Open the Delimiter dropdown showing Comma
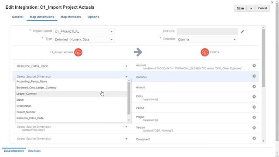Screen dimensions: 279x157 pyautogui.click(x=235, y=40)
